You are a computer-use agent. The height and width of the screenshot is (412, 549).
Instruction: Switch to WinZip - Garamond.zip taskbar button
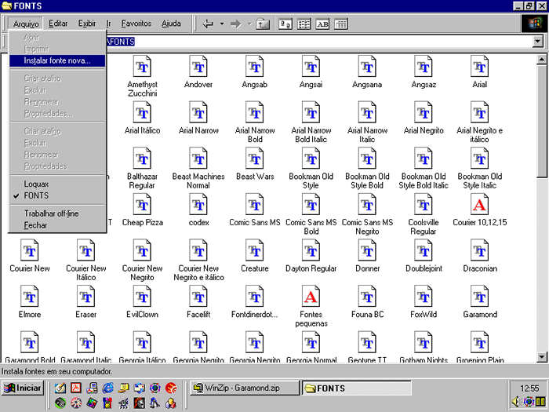(245, 388)
